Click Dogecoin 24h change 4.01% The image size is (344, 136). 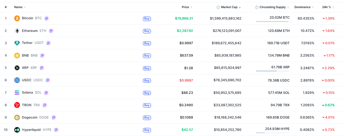pyautogui.click(x=328, y=117)
